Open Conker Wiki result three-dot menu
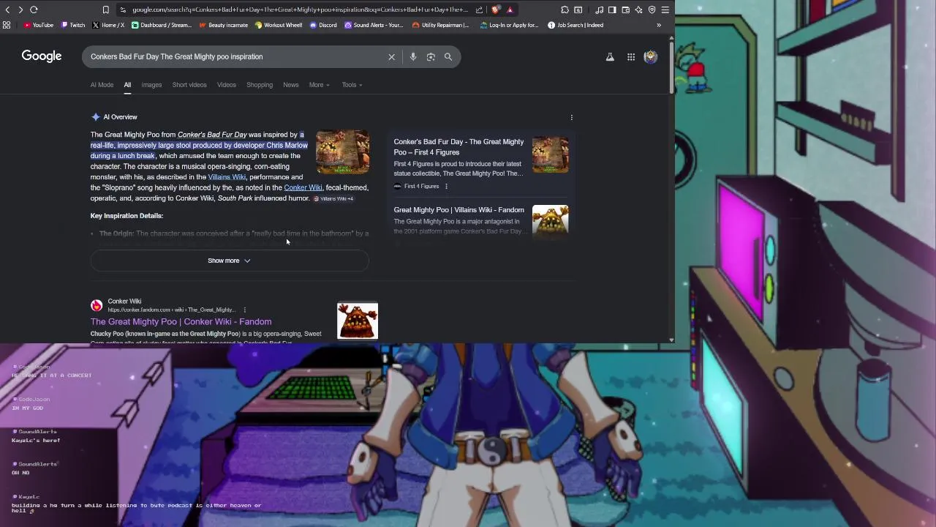Screen dimensions: 936x527 244,310
